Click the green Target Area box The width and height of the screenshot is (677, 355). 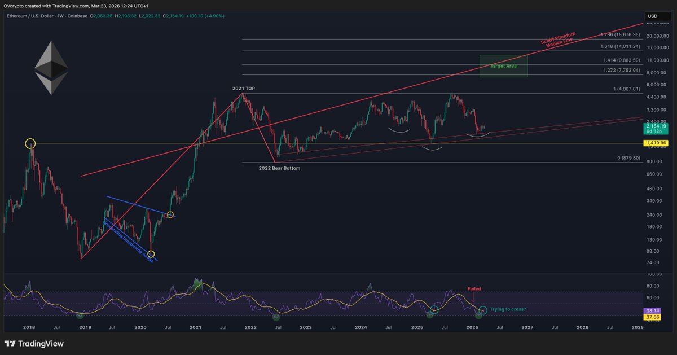(503, 65)
